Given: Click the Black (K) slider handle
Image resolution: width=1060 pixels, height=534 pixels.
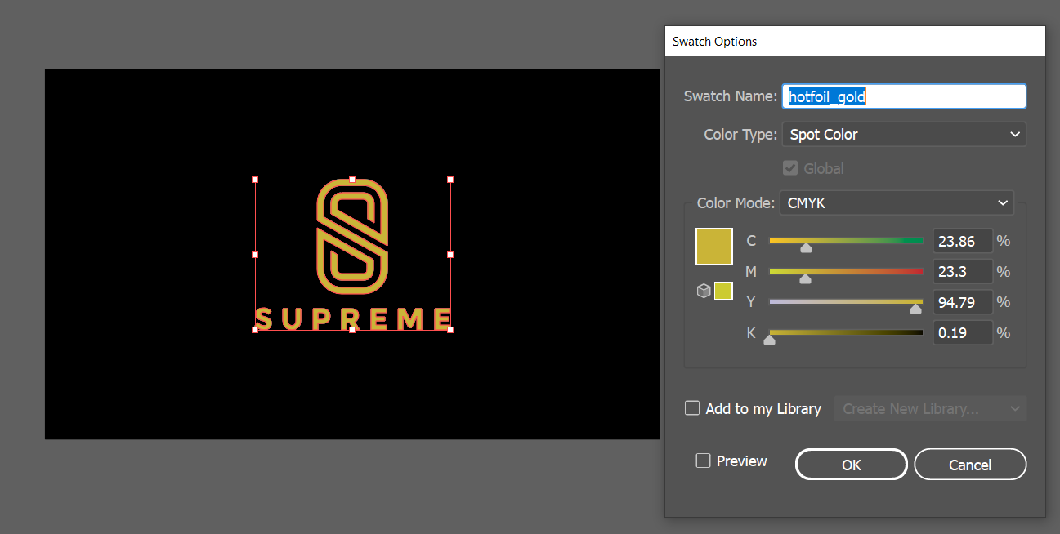Looking at the screenshot, I should pyautogui.click(x=769, y=340).
